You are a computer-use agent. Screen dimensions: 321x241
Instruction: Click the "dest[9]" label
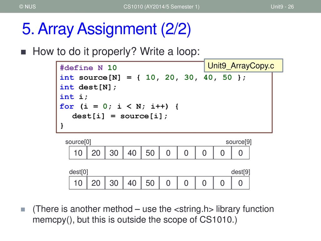click(x=240, y=172)
